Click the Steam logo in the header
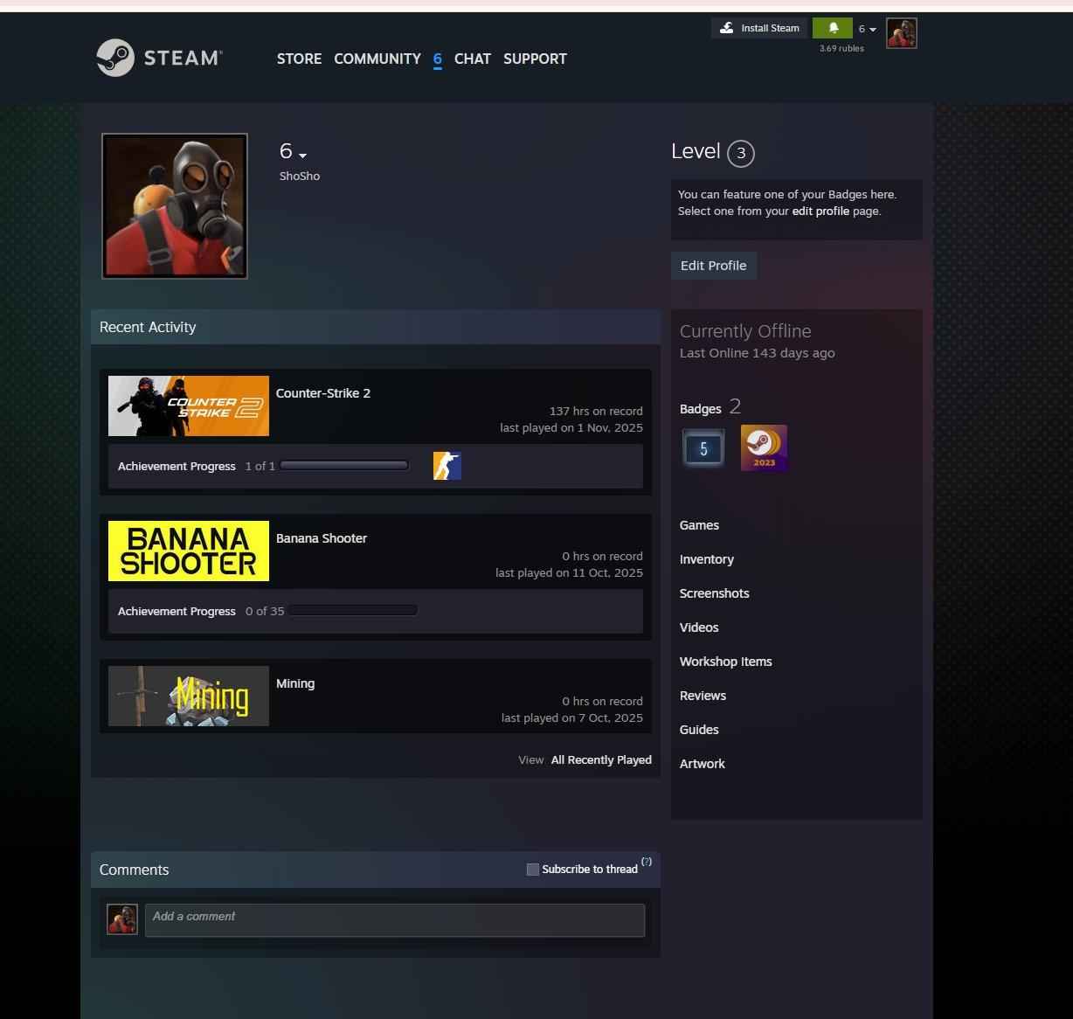This screenshot has height=1019, width=1073. click(159, 58)
